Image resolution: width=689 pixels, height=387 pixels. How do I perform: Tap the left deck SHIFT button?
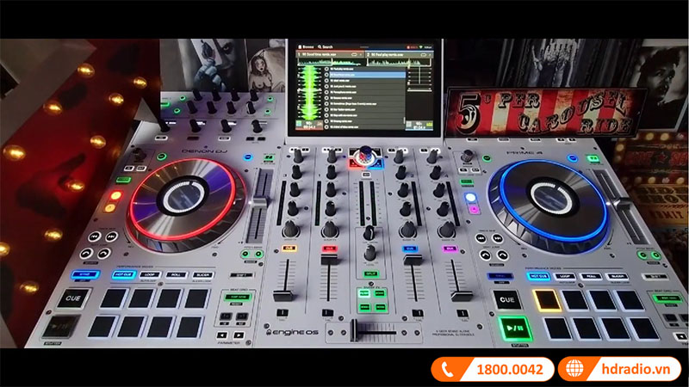pyautogui.click(x=242, y=275)
